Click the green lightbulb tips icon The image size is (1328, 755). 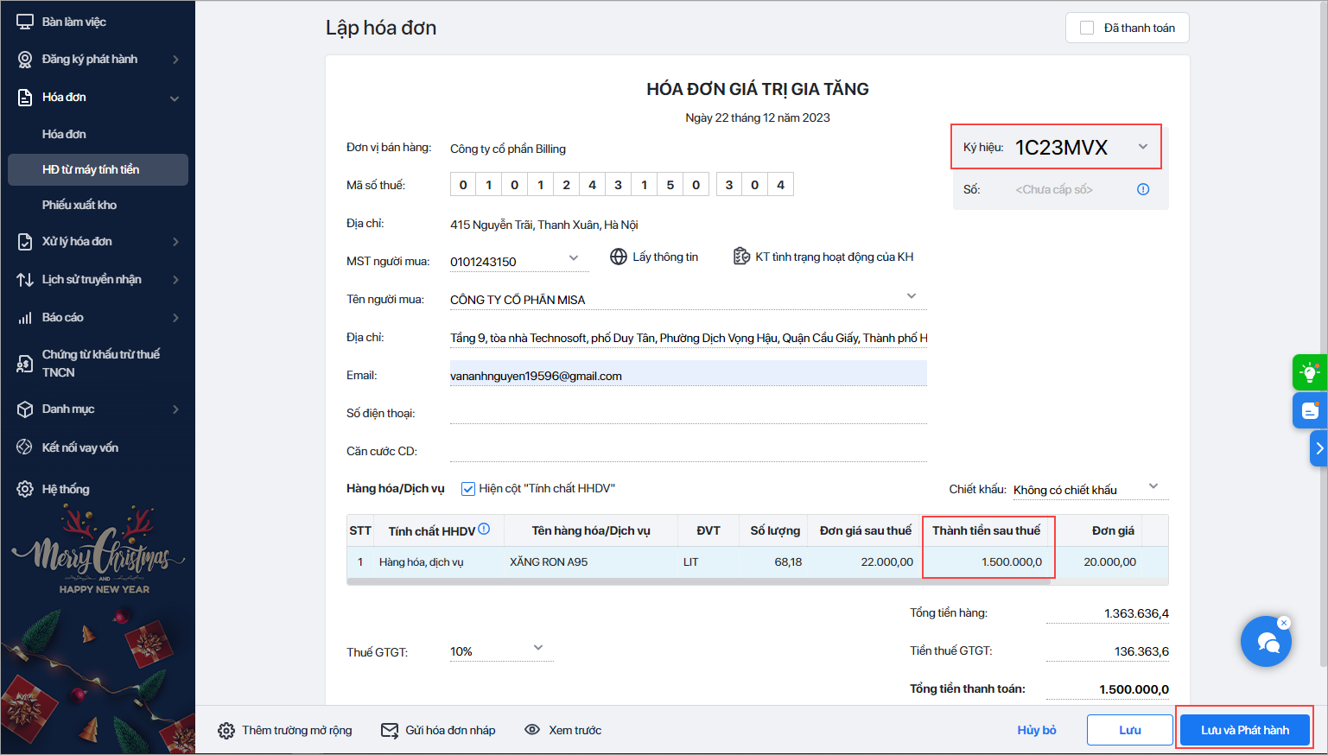click(1310, 372)
